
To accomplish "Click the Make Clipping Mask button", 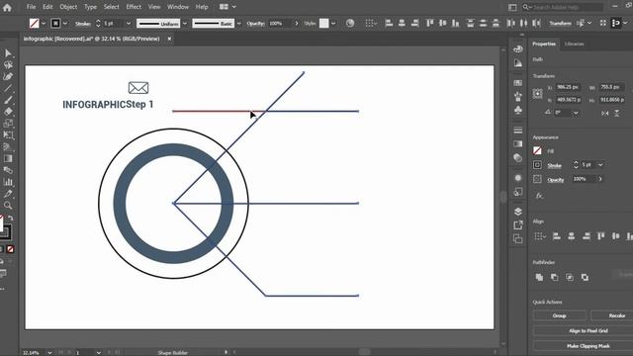I will (588, 346).
